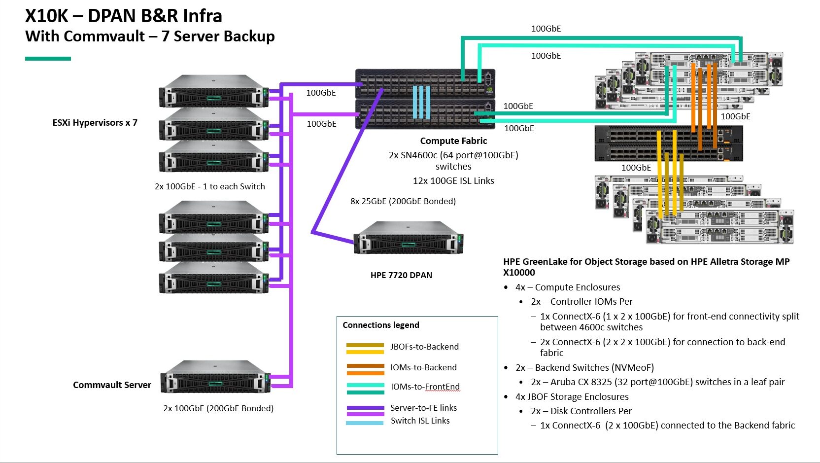Screen dimensions: 820x463
Task: Select the "ESXi Hypervisors x 7" label
Action: tap(95, 123)
